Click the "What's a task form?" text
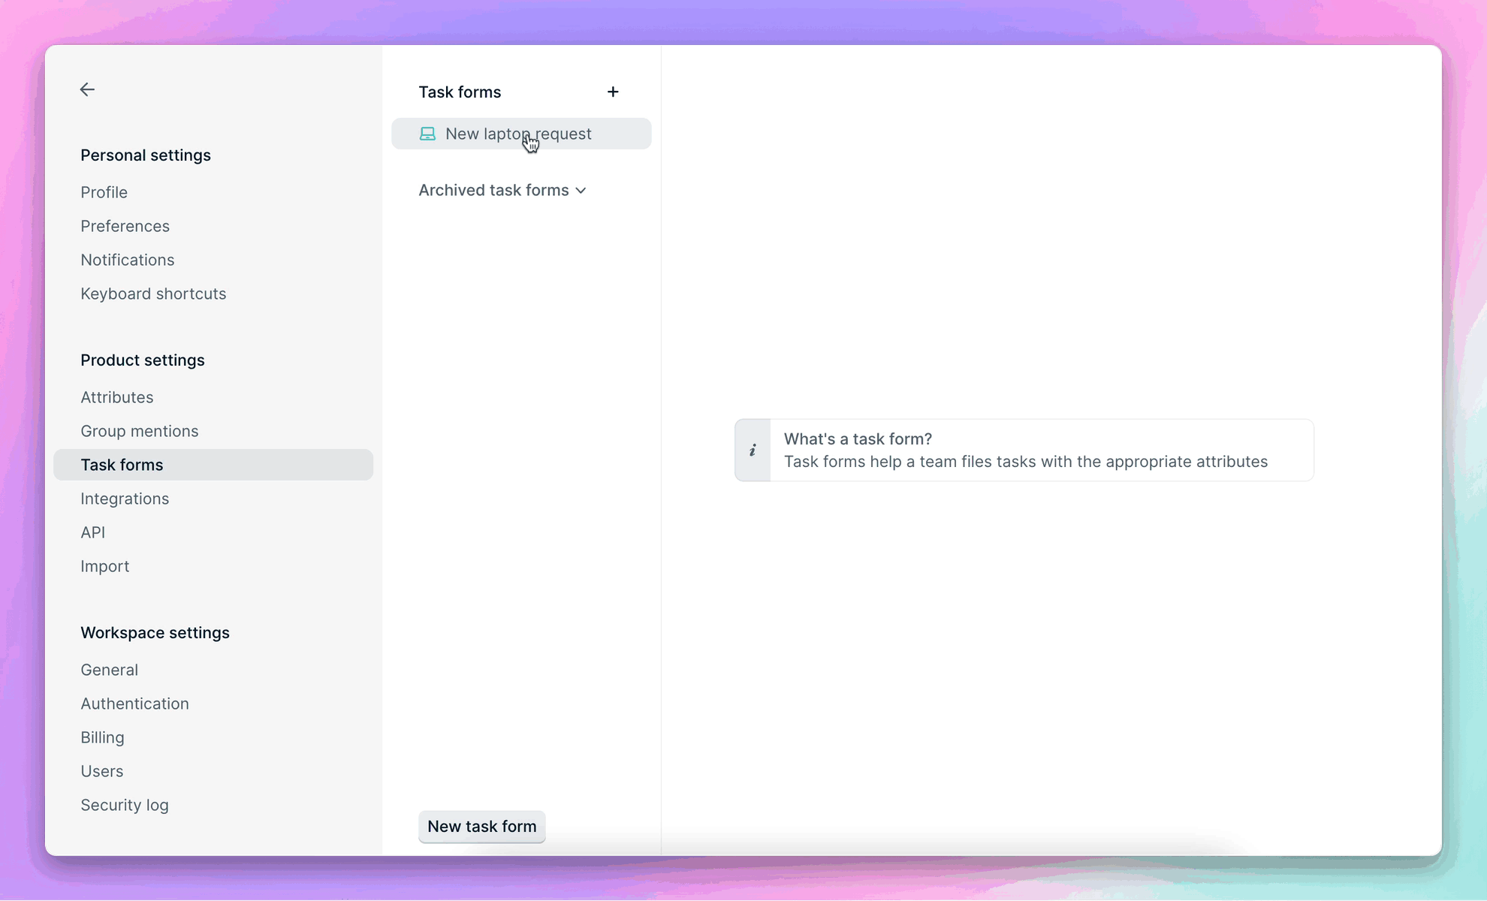Screen dimensions: 1487x901 [x=858, y=439]
